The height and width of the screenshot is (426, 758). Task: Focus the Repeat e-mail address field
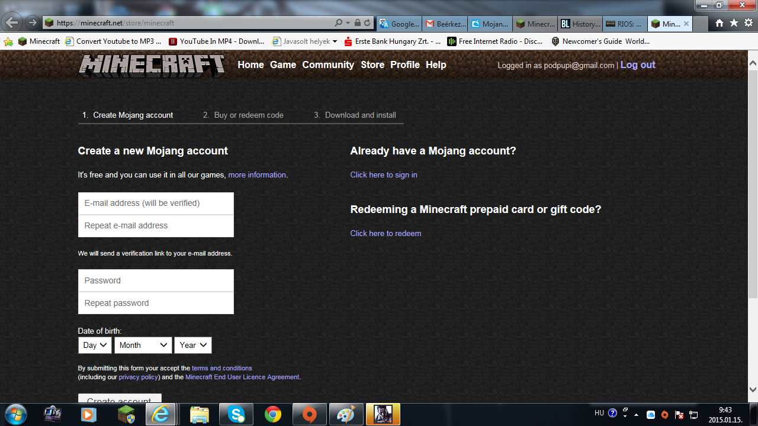156,225
